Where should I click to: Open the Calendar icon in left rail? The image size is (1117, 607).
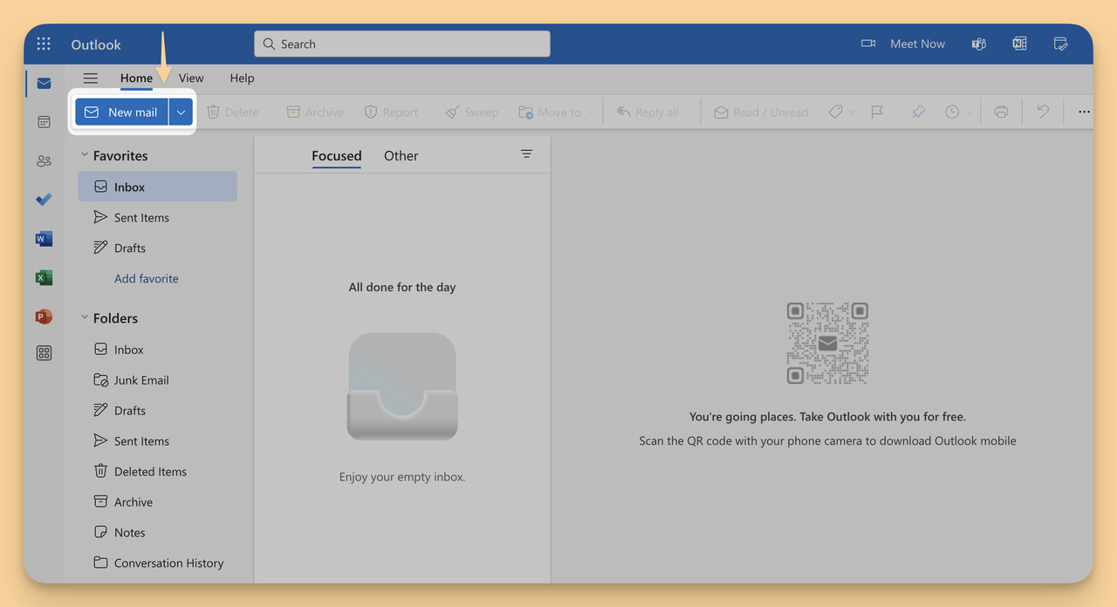[x=44, y=122]
